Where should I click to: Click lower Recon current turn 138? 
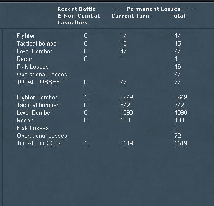[x=125, y=121]
